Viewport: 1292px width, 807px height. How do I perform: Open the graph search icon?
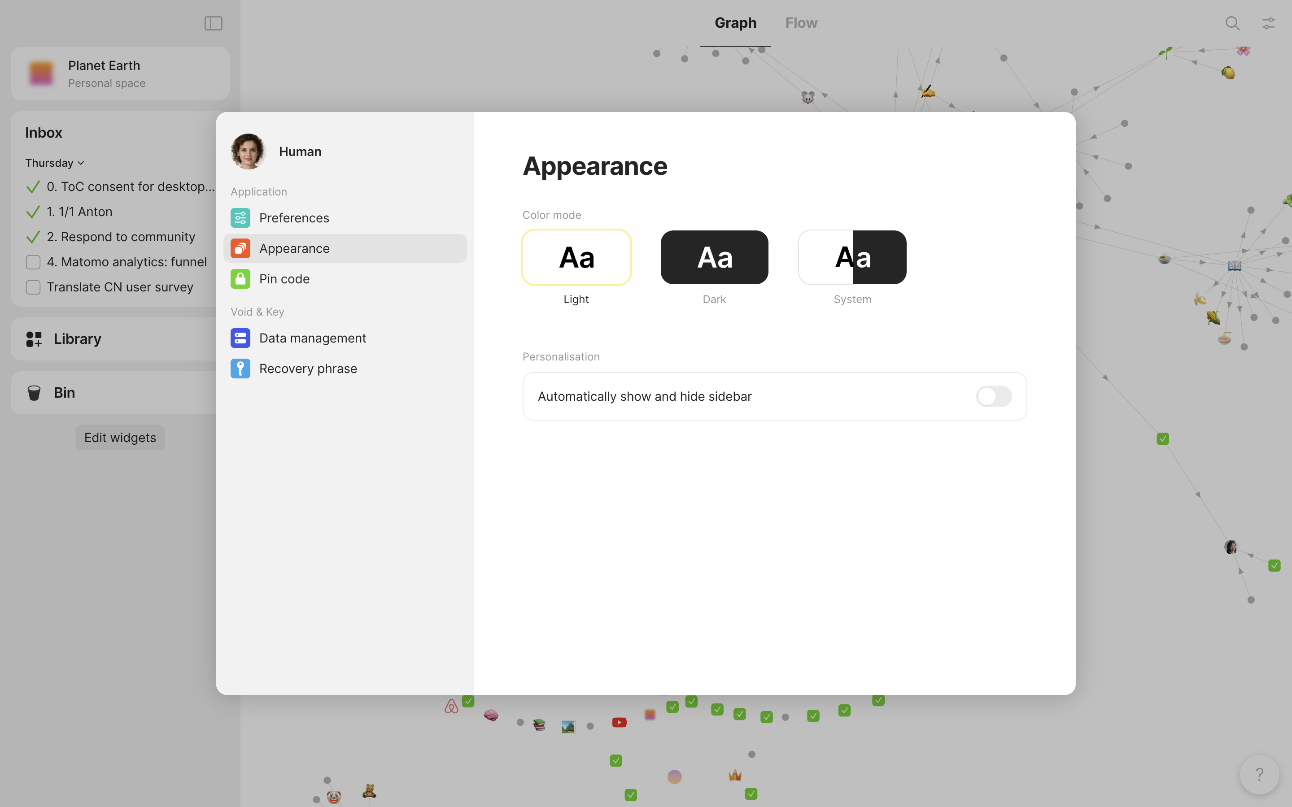click(x=1232, y=23)
